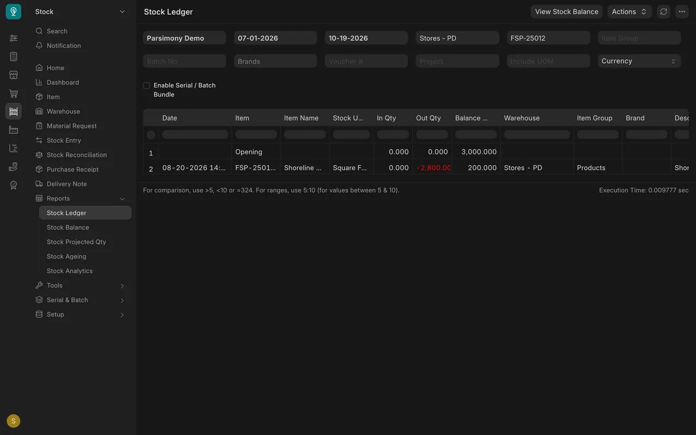The height and width of the screenshot is (435, 696).
Task: Open the Currency dropdown filter
Action: (639, 61)
